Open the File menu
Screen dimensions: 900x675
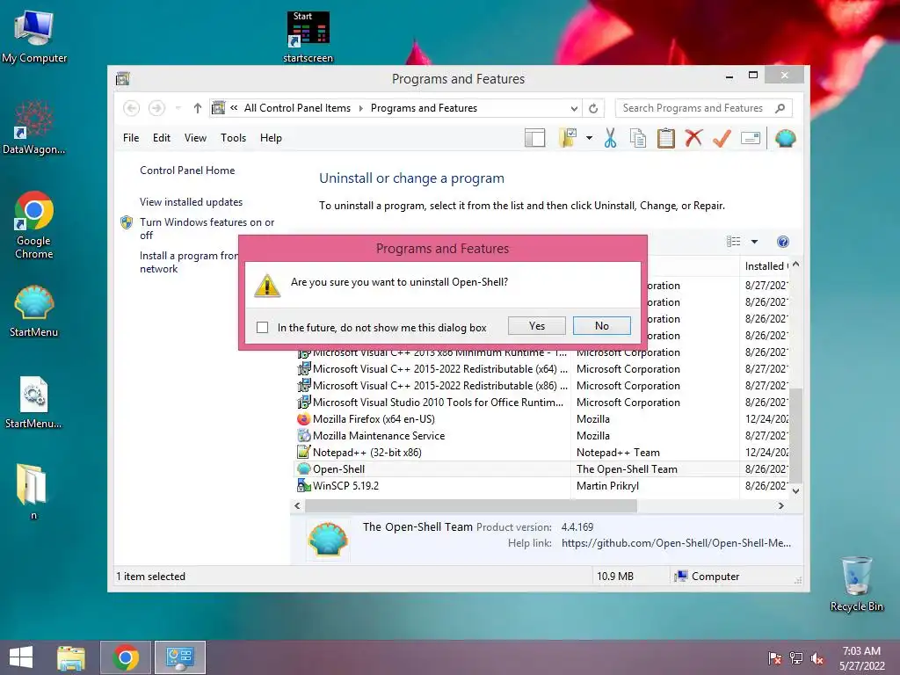click(x=131, y=138)
